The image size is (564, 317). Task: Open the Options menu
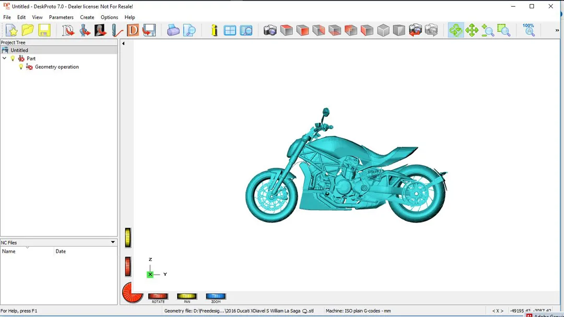tap(109, 17)
